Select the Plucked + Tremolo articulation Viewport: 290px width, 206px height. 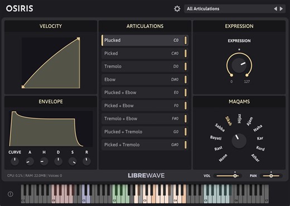click(x=145, y=132)
